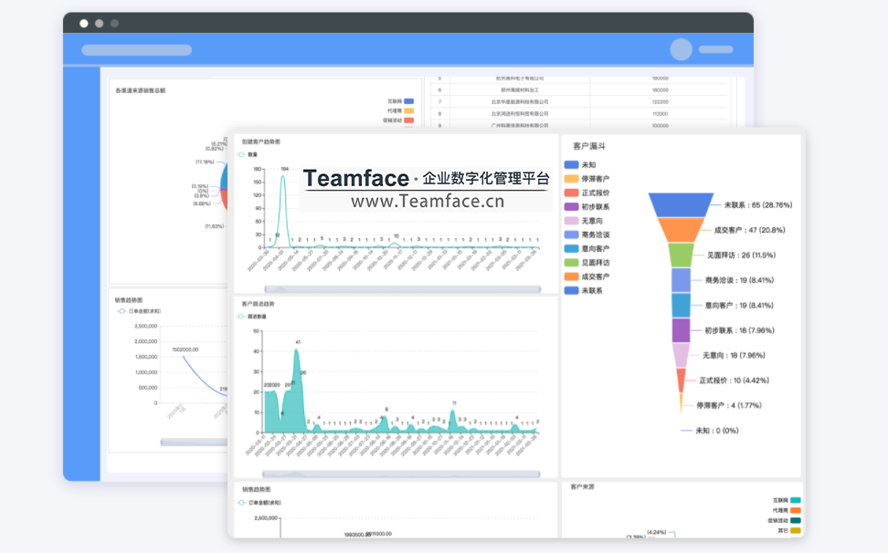Toggle 订单金额(求和) legend in front 销售趋势图

(259, 503)
